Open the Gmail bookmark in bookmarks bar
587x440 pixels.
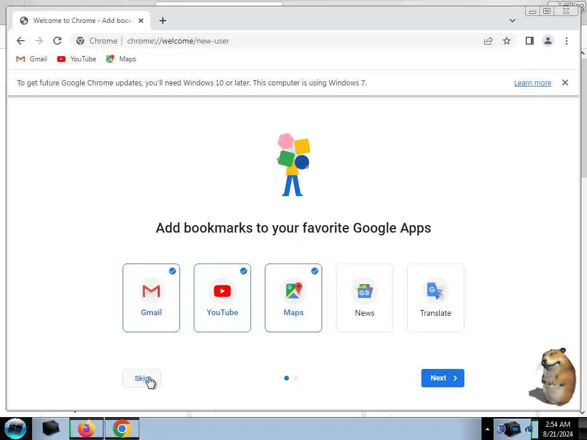[32, 59]
